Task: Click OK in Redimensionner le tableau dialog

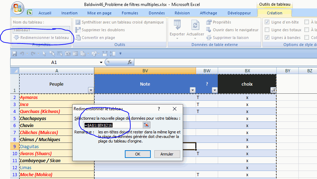Action: coord(138,154)
